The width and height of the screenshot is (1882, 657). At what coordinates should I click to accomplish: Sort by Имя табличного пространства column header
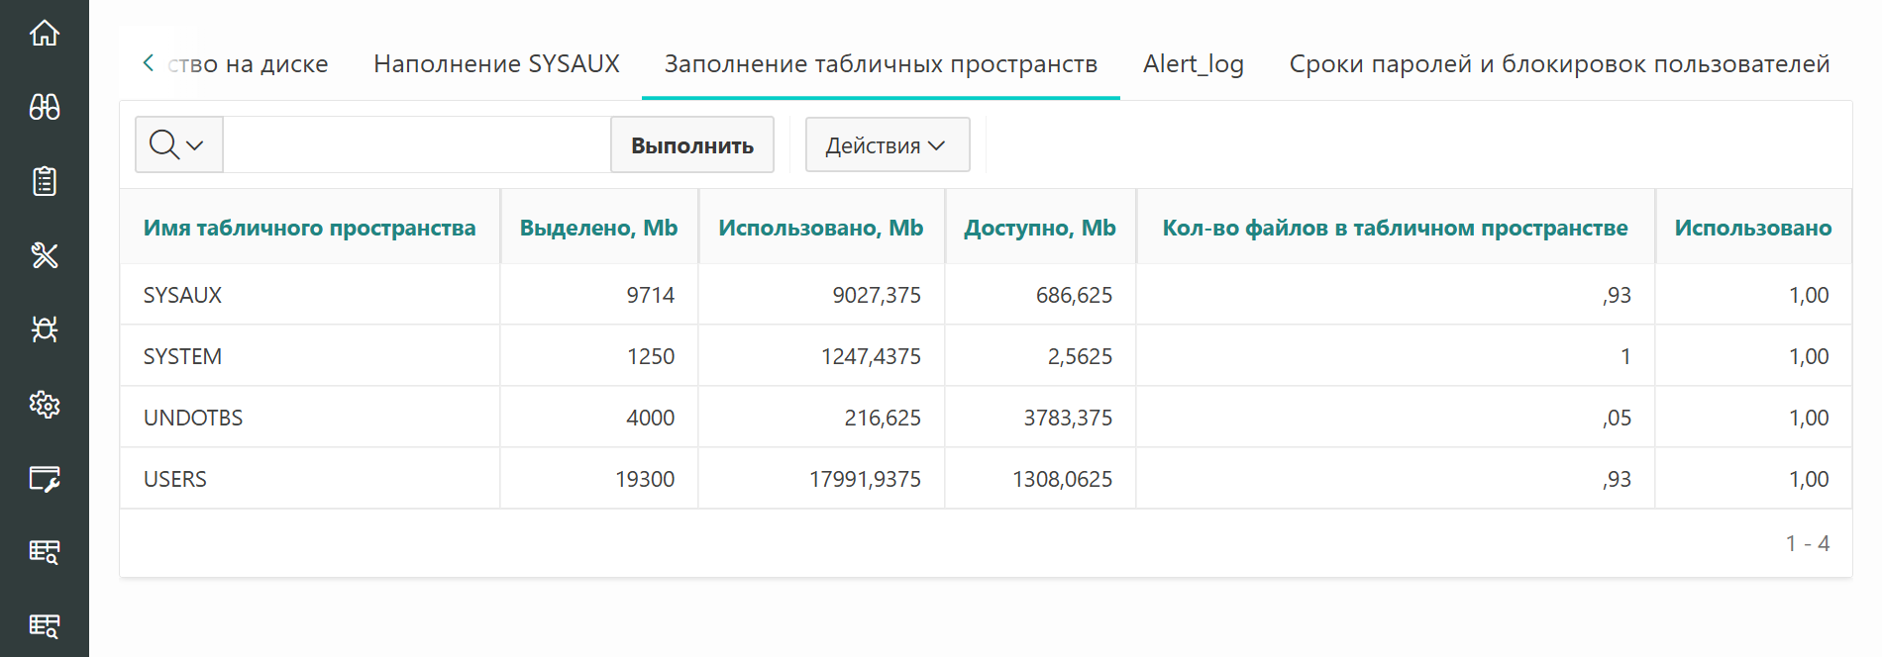[x=309, y=228]
